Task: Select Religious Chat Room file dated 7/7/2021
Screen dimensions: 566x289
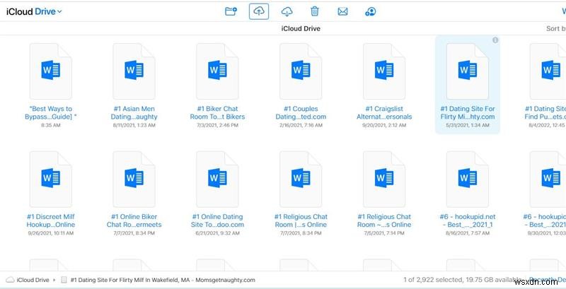Action: pos(301,194)
